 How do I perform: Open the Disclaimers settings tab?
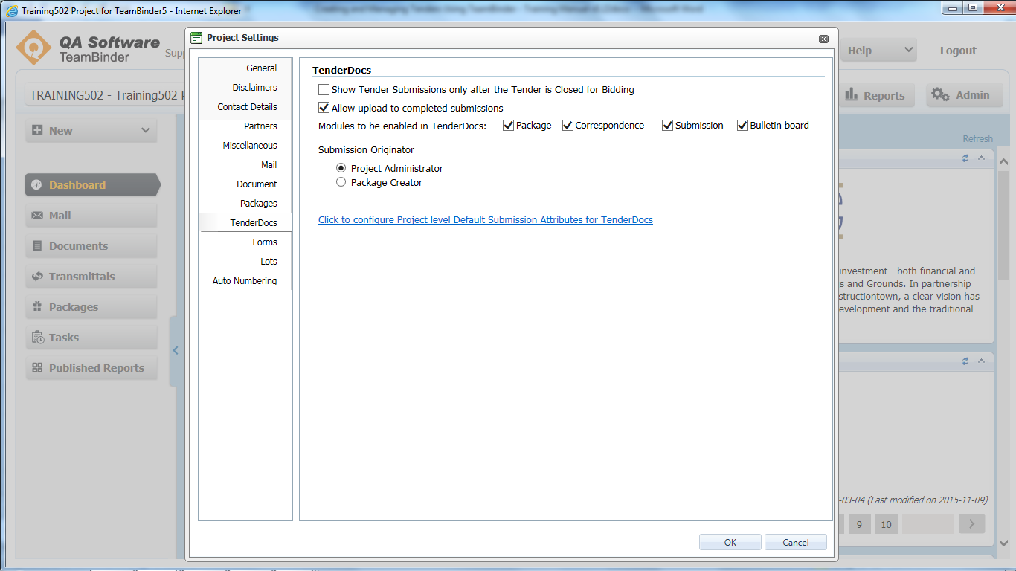click(x=254, y=88)
